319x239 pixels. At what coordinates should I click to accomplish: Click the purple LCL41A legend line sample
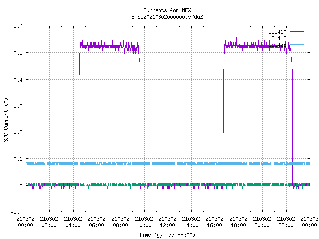297,32
